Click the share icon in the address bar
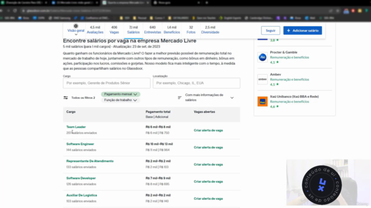Viewport: 371px width, 208px height. point(331,10)
